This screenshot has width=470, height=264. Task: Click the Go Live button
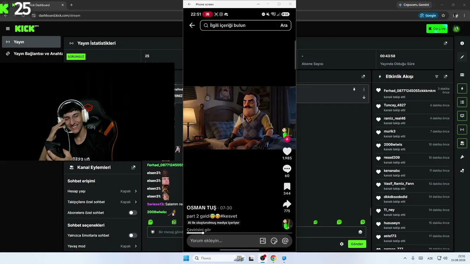click(x=437, y=29)
